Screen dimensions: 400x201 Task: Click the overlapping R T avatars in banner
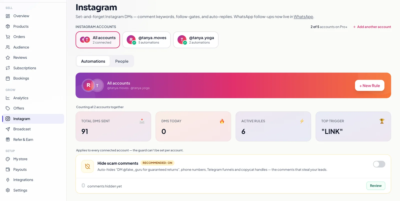93,85
